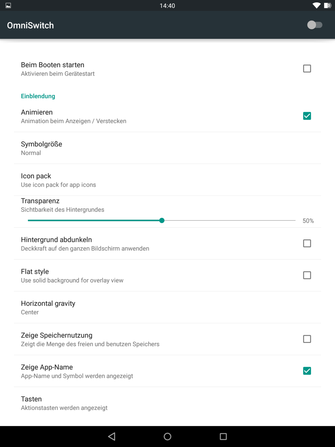Tap the battery status icon

tap(327, 6)
